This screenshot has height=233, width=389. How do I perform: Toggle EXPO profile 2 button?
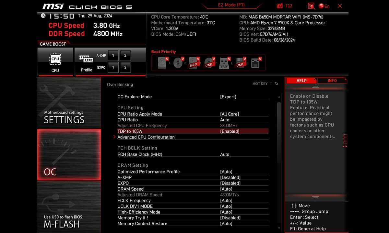125,67
